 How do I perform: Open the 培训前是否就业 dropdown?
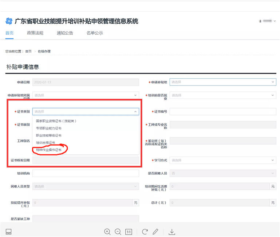click(223, 95)
